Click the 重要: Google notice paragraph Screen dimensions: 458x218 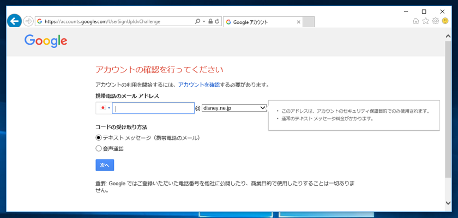coord(225,187)
